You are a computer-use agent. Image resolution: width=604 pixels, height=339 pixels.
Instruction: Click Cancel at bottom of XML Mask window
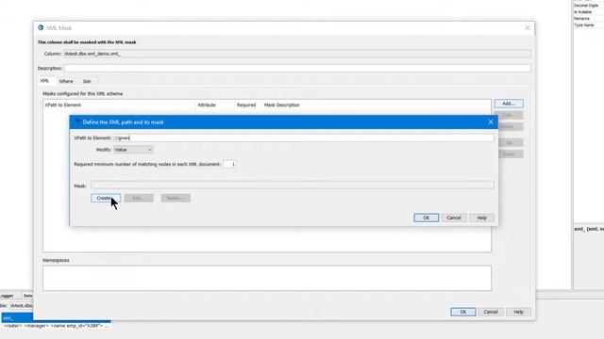491,312
